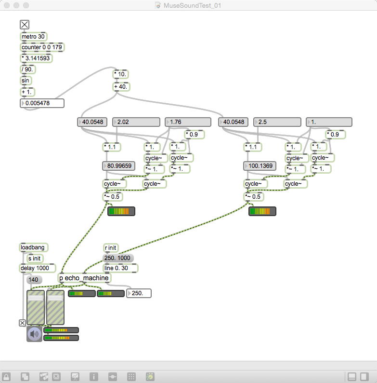Select the 80.99659 number box
Screen dimensions: 377x383
pyautogui.click(x=118, y=166)
